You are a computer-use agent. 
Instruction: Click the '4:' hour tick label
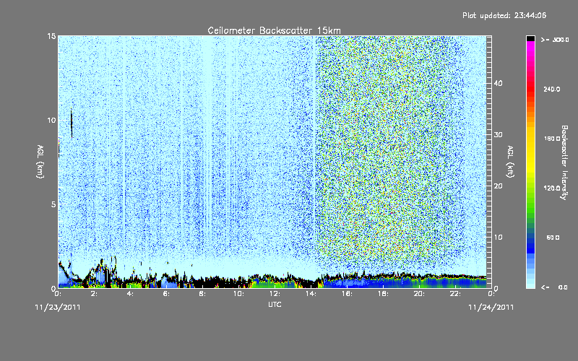[x=130, y=294]
